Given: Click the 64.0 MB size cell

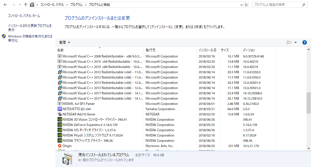Looking at the screenshot, I should [233, 109].
